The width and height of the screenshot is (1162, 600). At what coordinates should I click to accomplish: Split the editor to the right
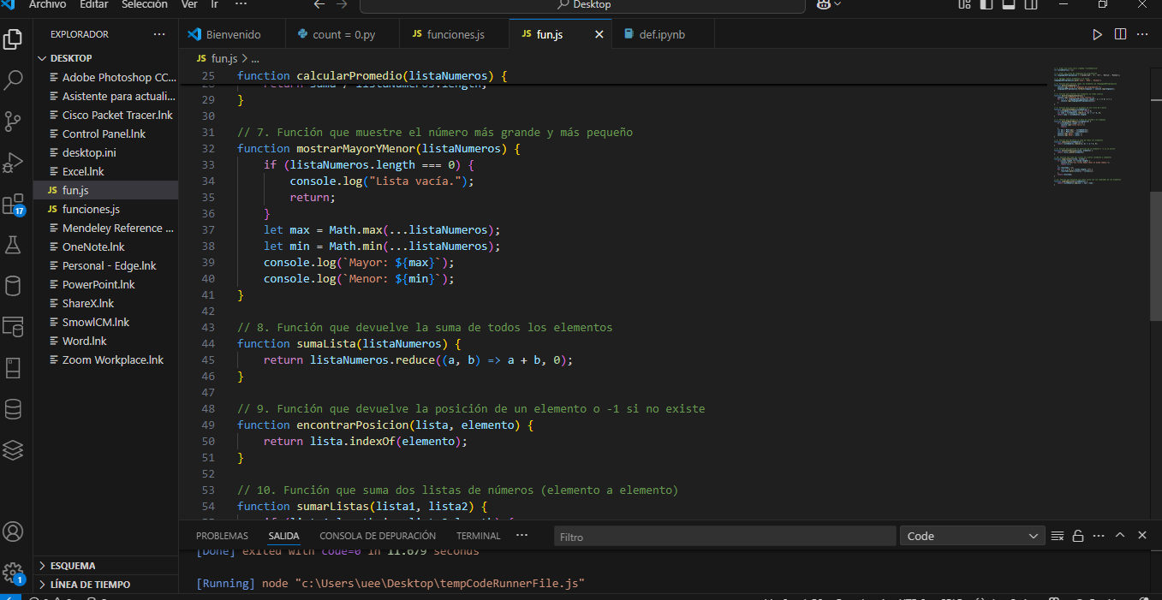(1120, 34)
